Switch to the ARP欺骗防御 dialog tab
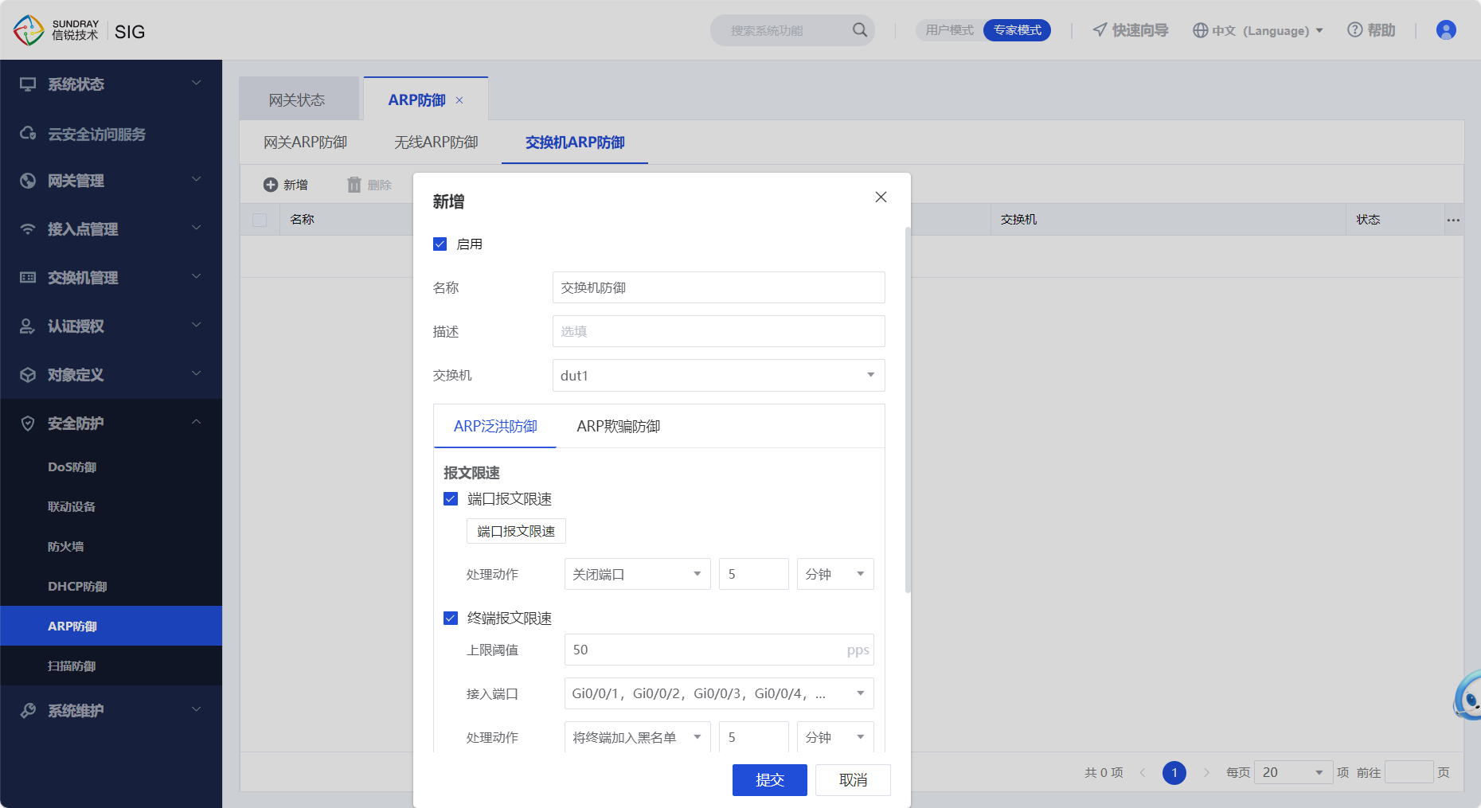1481x808 pixels. point(619,427)
